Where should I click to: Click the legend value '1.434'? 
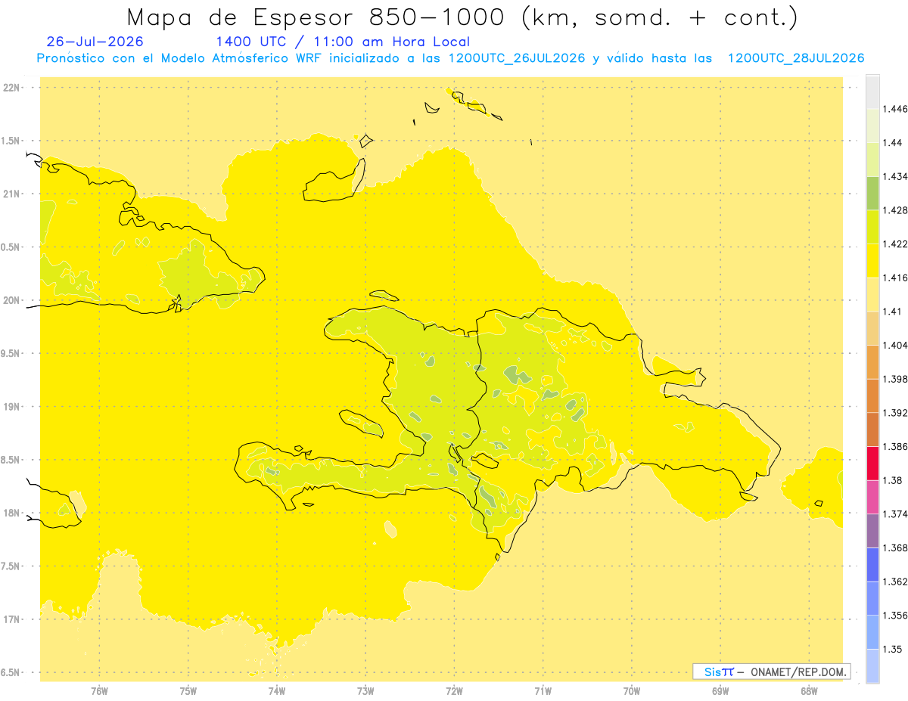pos(897,176)
